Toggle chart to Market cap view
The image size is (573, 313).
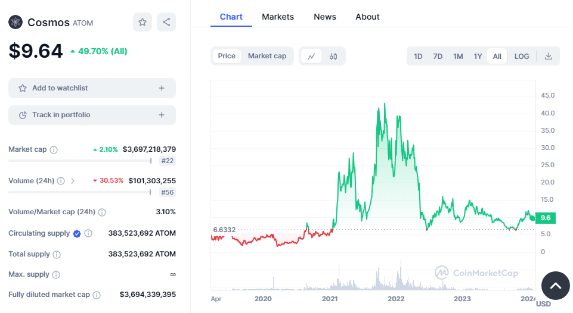pyautogui.click(x=267, y=56)
